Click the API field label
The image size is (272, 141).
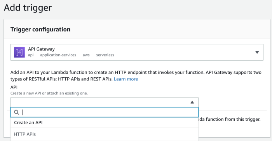point(14,87)
